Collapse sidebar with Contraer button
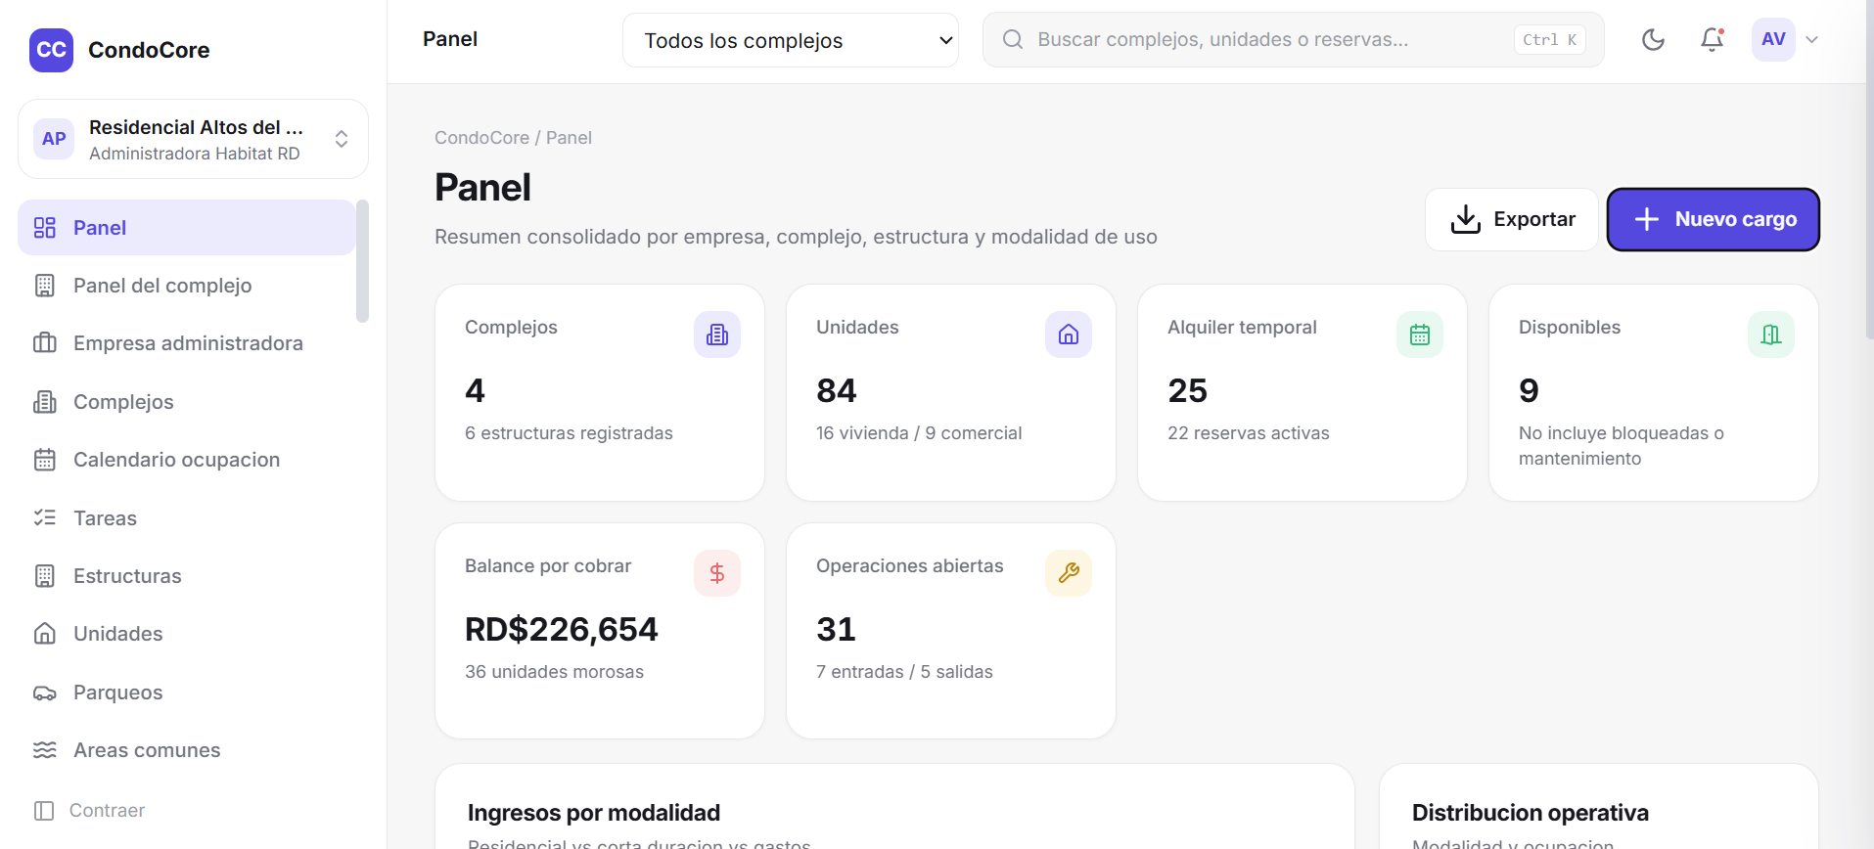The height and width of the screenshot is (849, 1874). pyautogui.click(x=90, y=810)
